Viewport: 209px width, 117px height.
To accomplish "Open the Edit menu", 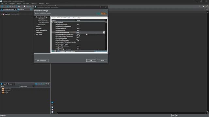I will point(6,4).
